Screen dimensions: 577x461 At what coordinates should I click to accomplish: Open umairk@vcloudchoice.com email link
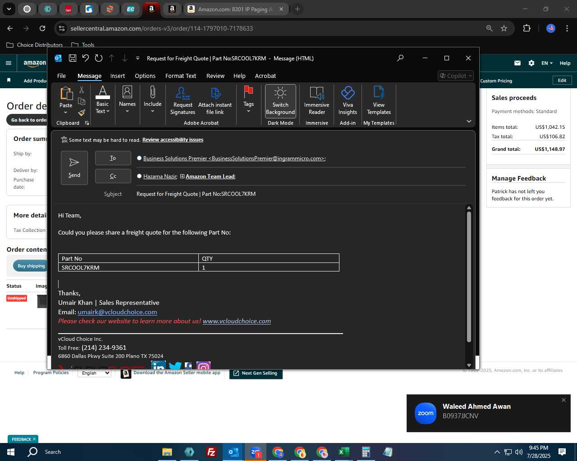pyautogui.click(x=117, y=312)
